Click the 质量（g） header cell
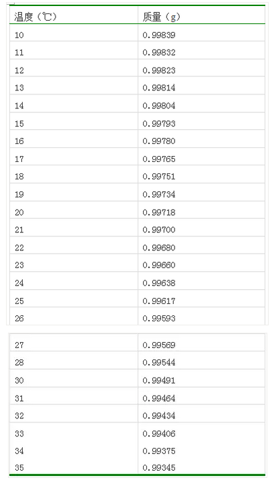This screenshot has height=480, width=274. [x=201, y=16]
